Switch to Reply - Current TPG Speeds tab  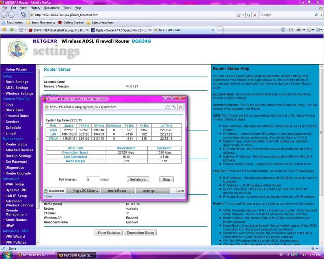point(121,30)
